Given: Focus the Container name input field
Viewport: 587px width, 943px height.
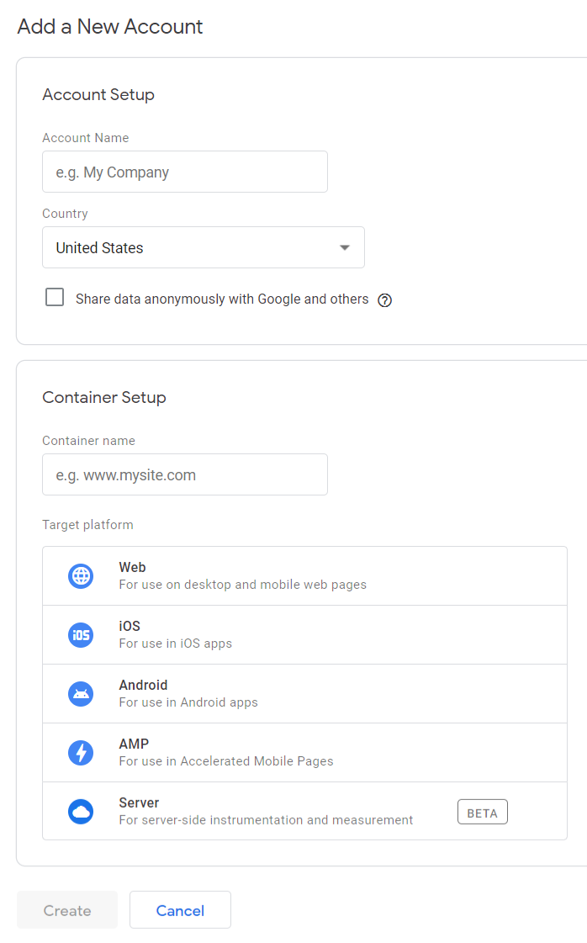Looking at the screenshot, I should click(185, 474).
